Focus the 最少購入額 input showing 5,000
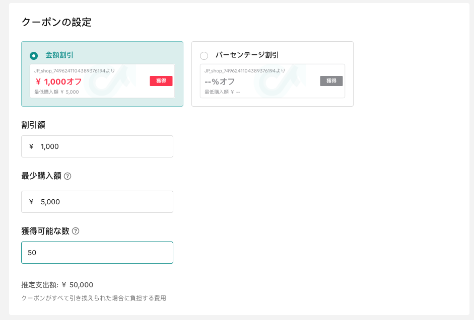The height and width of the screenshot is (320, 474). [101, 202]
